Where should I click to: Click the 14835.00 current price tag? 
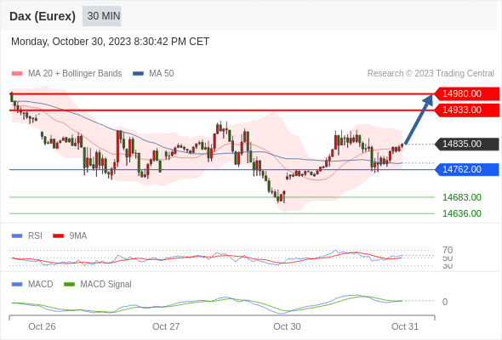(467, 144)
